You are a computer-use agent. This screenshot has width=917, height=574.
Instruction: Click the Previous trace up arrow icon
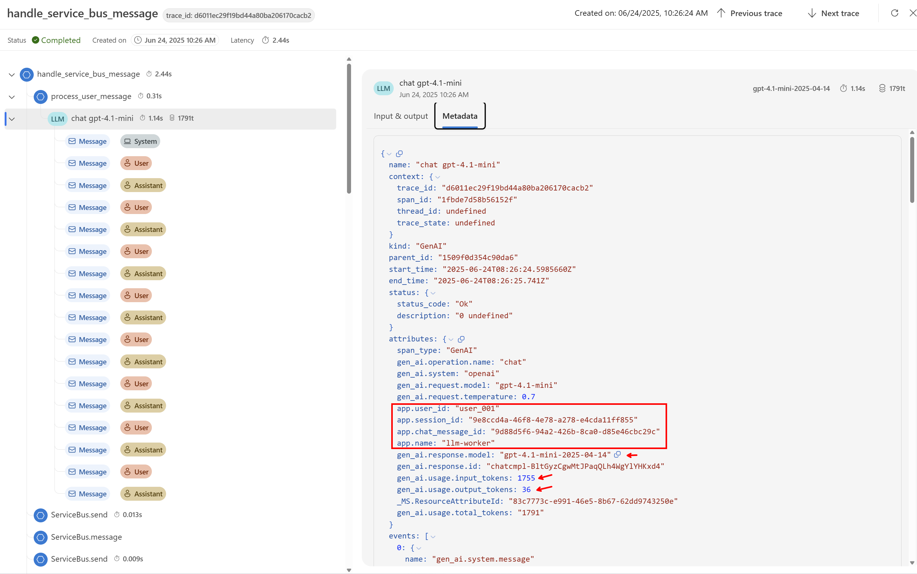click(x=721, y=13)
